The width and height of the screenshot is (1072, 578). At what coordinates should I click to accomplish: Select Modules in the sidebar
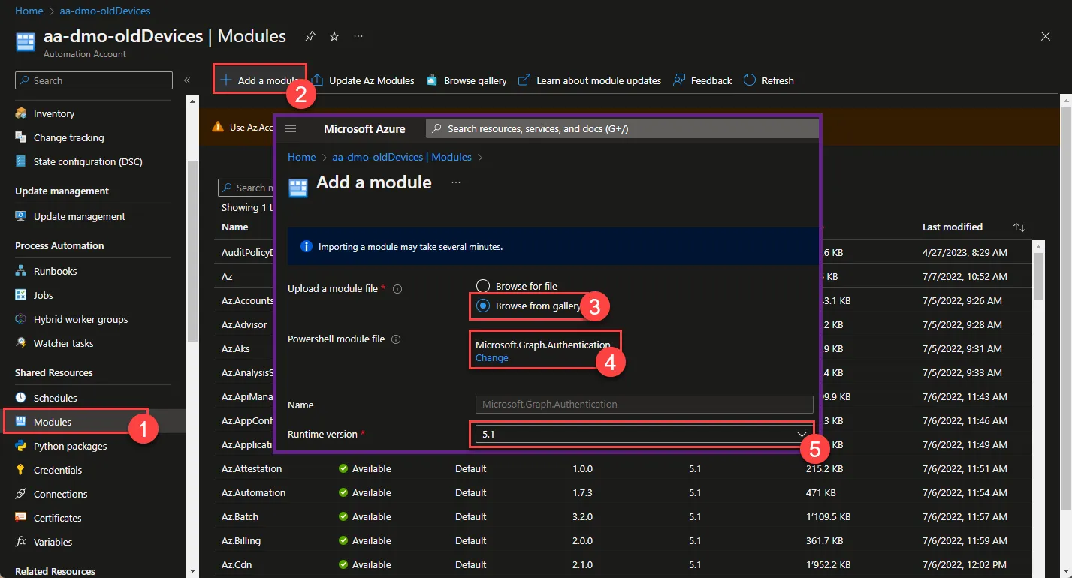[x=53, y=422]
